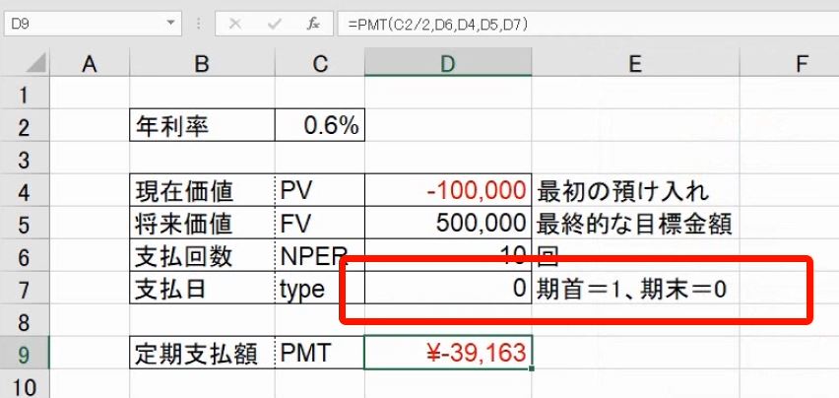Select row 7 header
This screenshot has width=839, height=398.
pos(24,290)
